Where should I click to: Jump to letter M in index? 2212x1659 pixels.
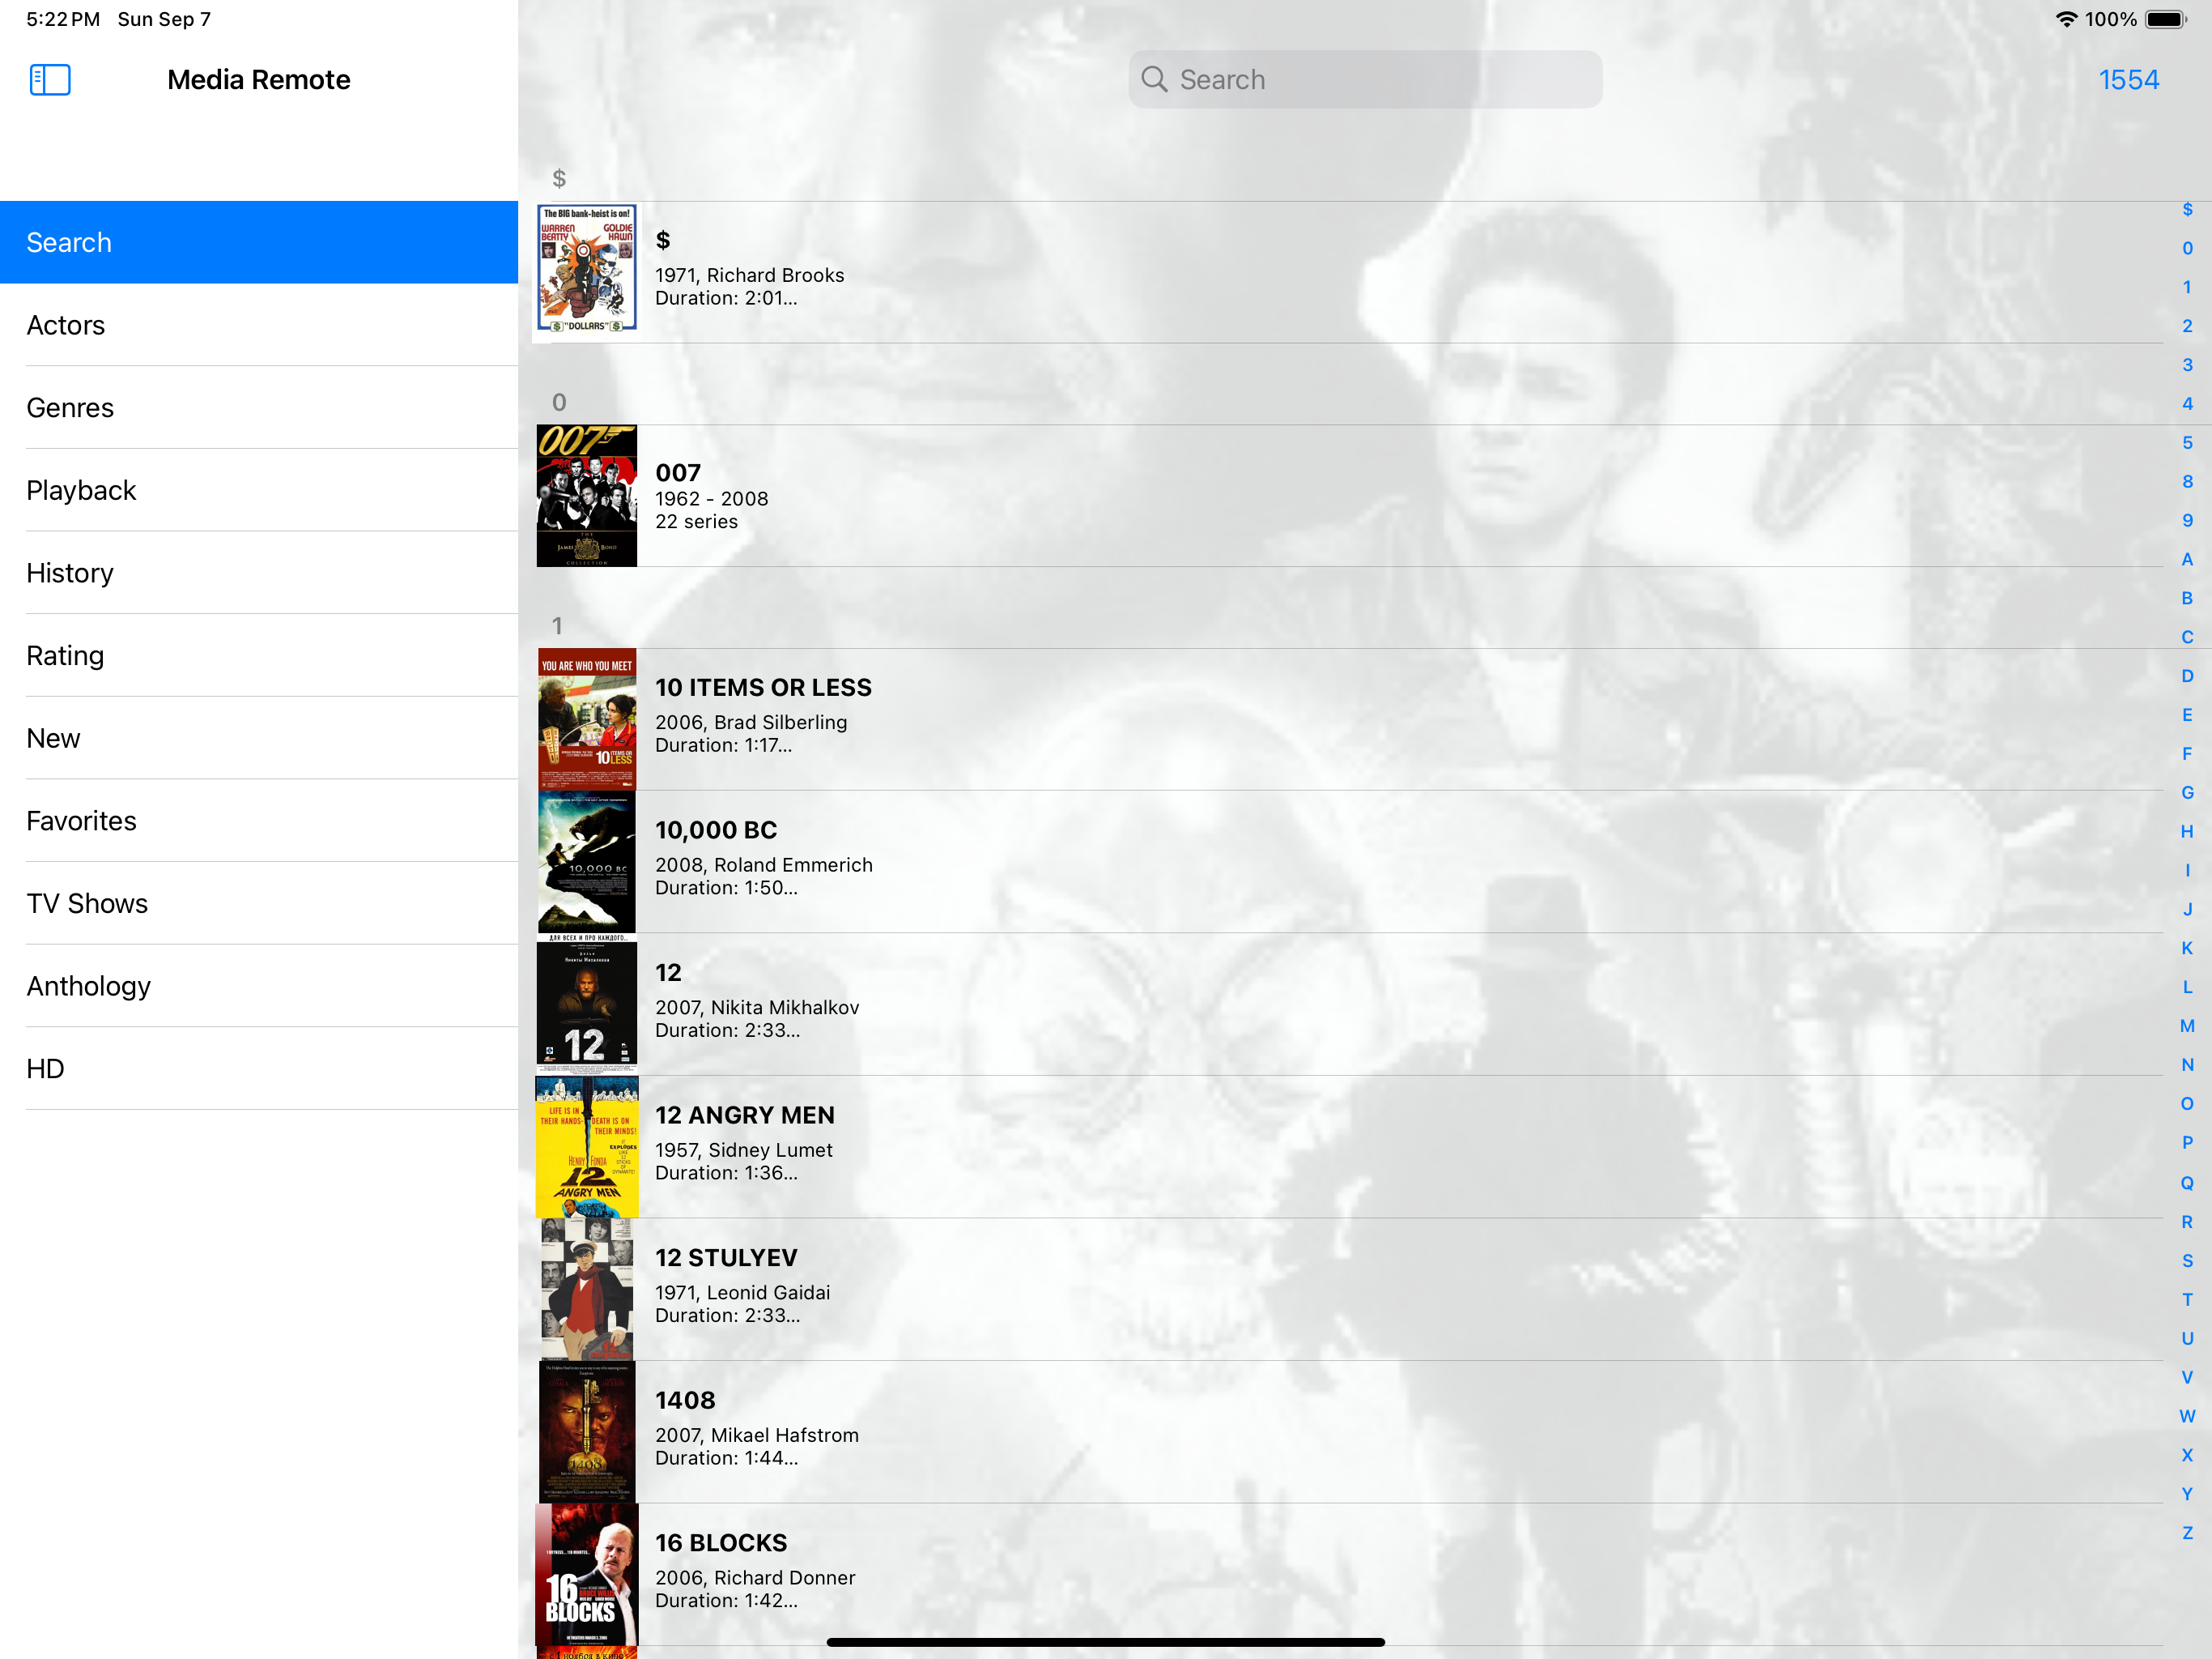click(x=2187, y=1026)
